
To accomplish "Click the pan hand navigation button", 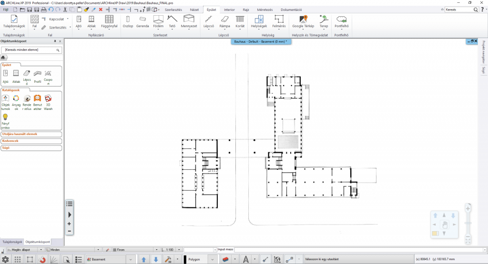I will (x=444, y=225).
